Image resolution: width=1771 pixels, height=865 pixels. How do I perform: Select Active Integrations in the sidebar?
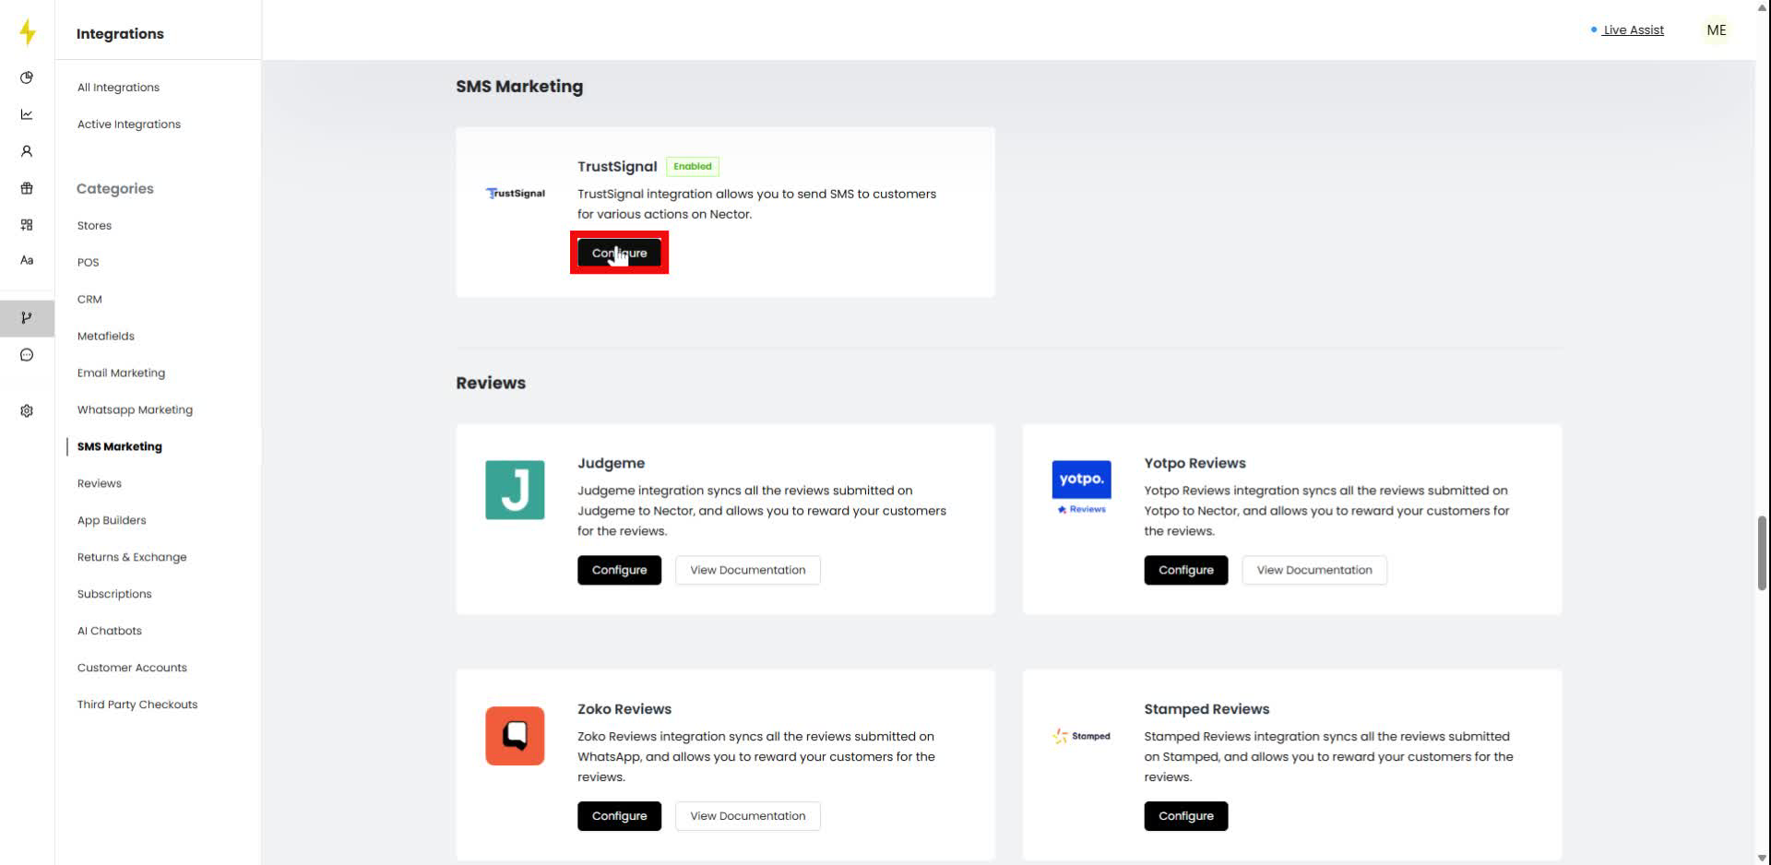click(129, 124)
